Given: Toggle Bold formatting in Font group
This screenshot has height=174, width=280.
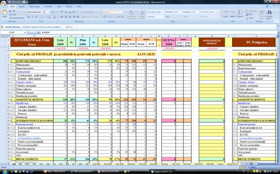Looking at the screenshot, I should 29,17.
